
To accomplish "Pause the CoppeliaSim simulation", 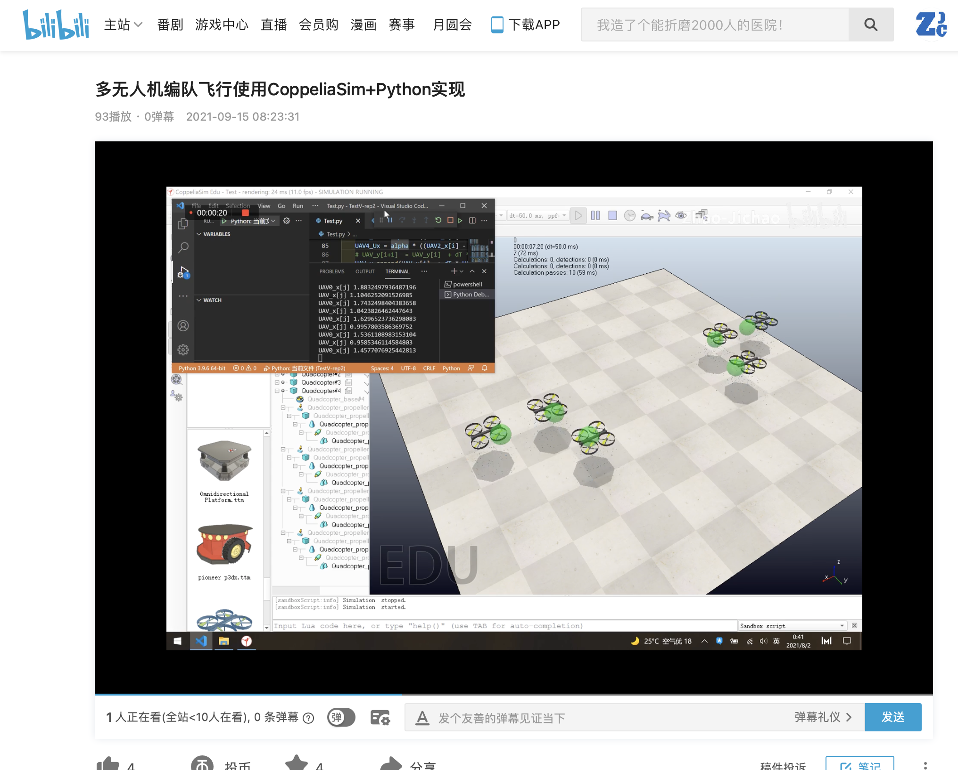I will coord(596,215).
